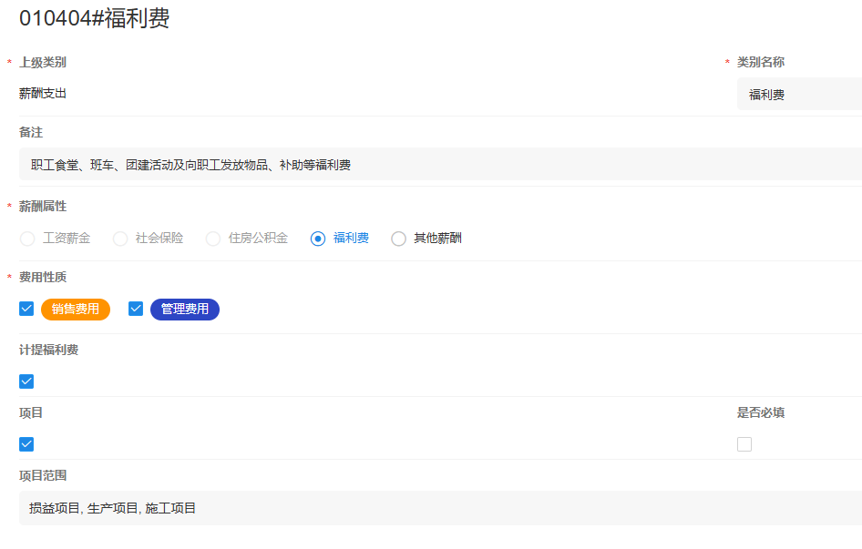862x549 pixels.
Task: Pick the 其他薪酬 radio option
Action: click(398, 239)
